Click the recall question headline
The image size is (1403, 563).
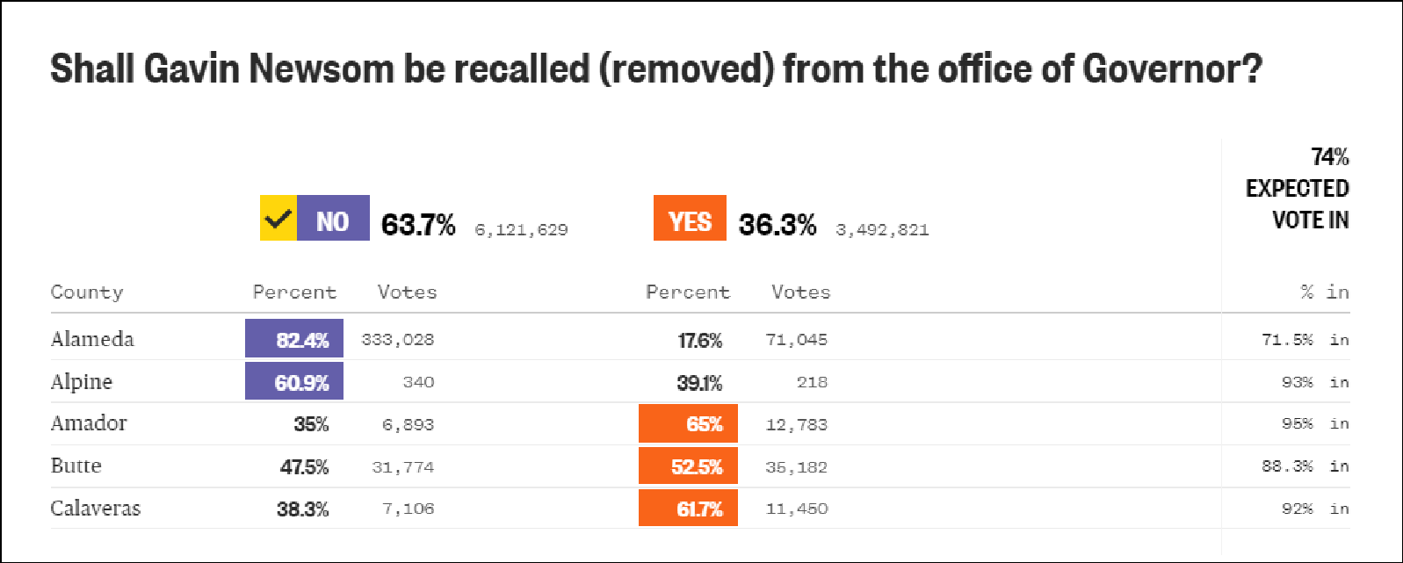coord(655,69)
